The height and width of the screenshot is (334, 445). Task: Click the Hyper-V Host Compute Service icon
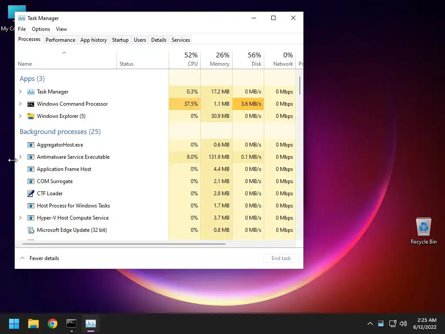click(31, 218)
